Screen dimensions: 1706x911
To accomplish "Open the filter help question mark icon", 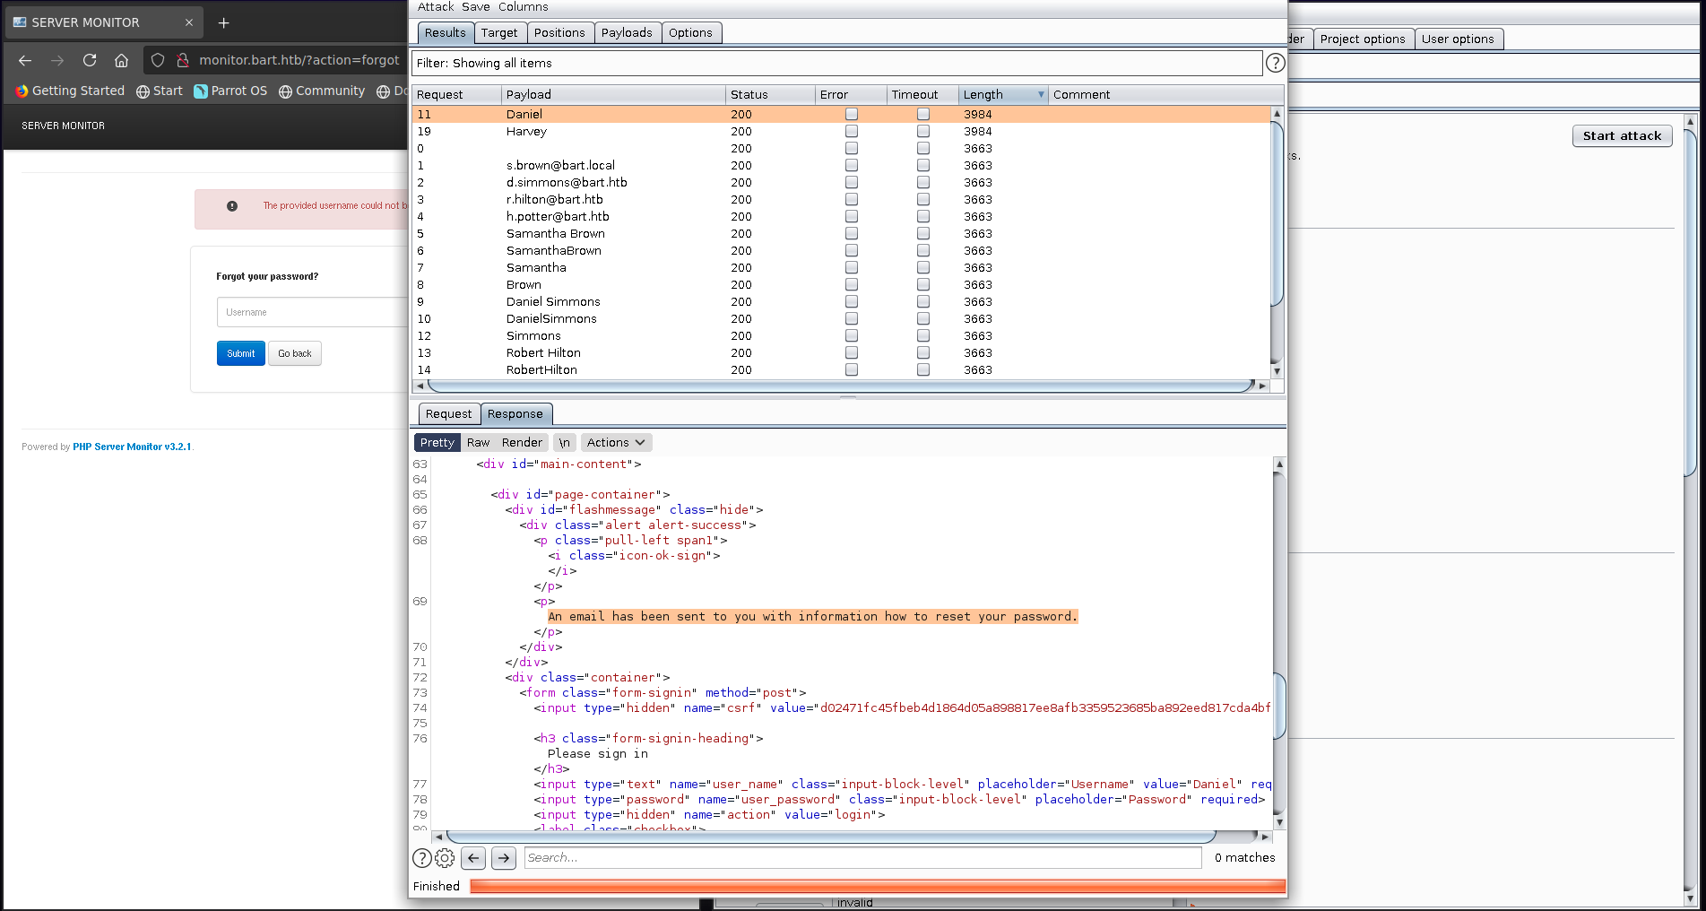I will click(1275, 63).
